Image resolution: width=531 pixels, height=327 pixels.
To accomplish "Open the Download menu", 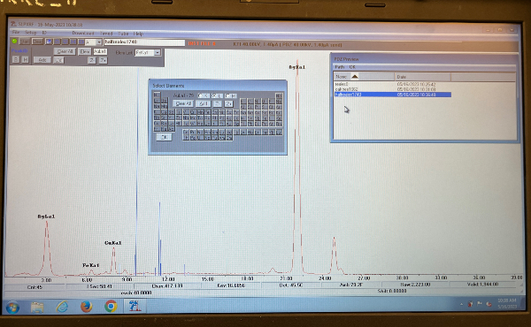I will (83, 33).
